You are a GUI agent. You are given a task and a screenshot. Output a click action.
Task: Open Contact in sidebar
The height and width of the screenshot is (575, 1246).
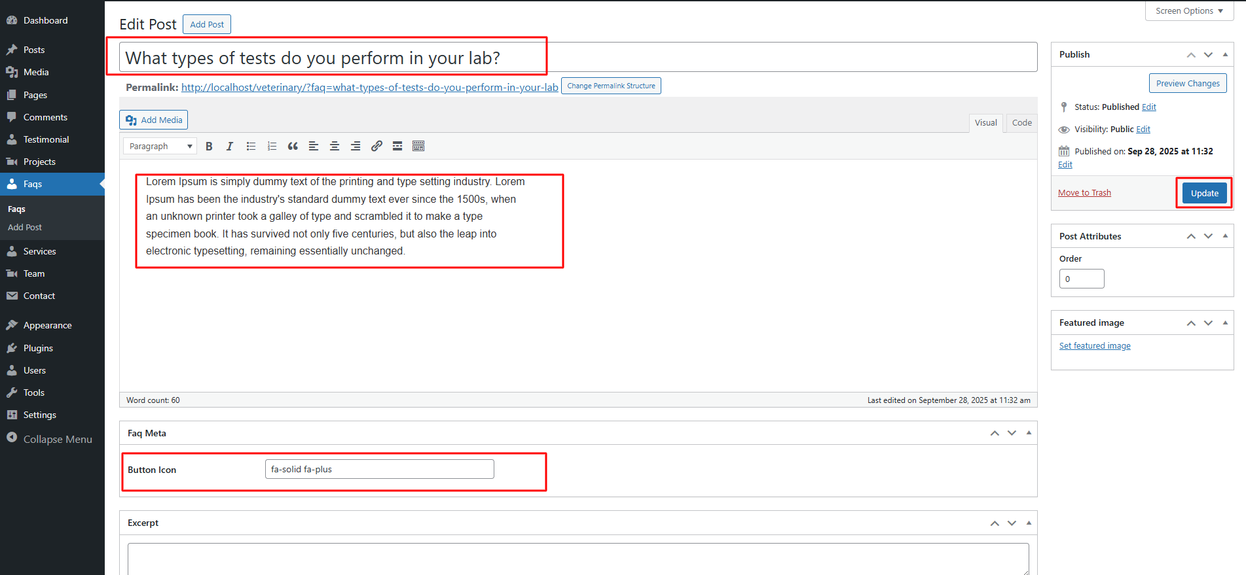(52, 296)
